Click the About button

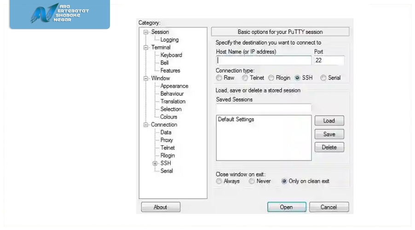point(161,207)
